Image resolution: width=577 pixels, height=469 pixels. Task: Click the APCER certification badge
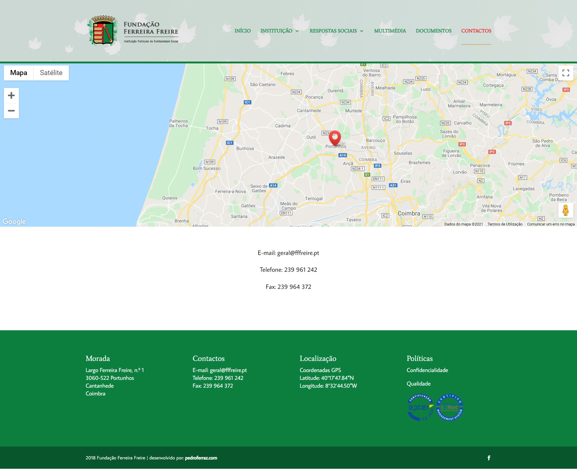coord(420,407)
